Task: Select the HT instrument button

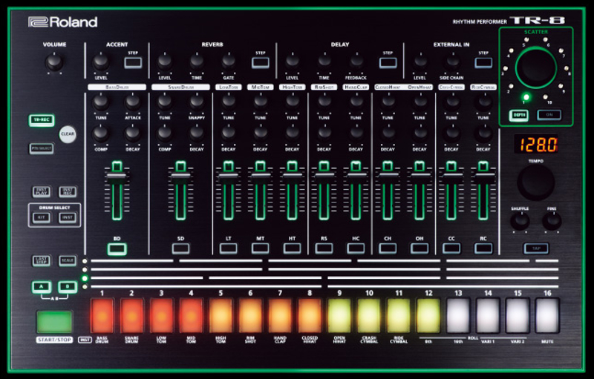Action: coord(292,248)
